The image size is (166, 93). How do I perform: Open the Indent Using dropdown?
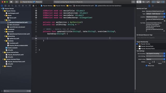tap(156, 59)
